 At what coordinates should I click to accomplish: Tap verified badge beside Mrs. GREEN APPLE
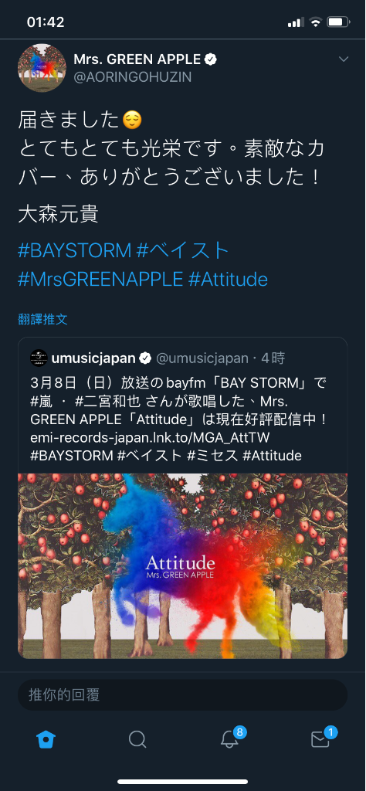211,59
